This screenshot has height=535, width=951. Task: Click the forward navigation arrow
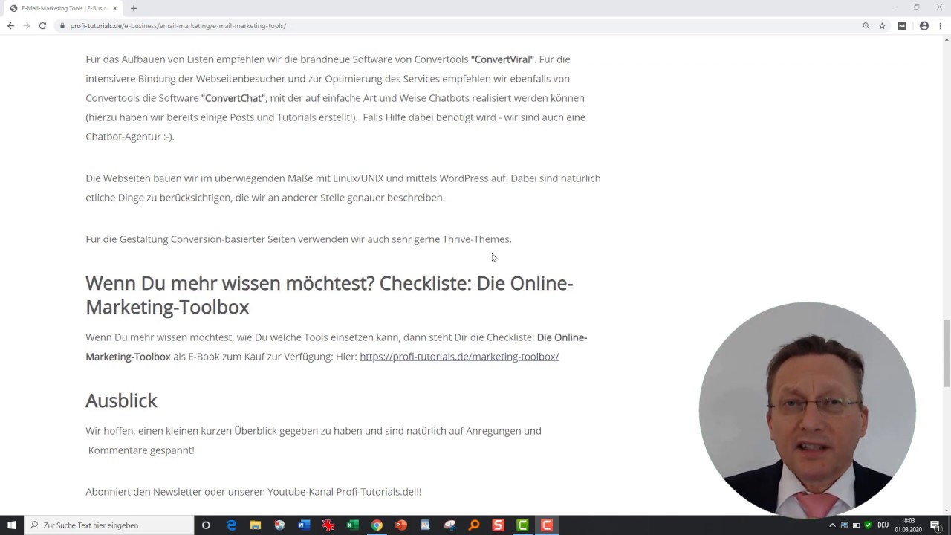pos(27,25)
